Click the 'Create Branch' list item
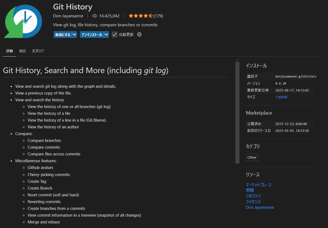Image resolution: width=328 pixels, height=228 pixels. (x=40, y=188)
